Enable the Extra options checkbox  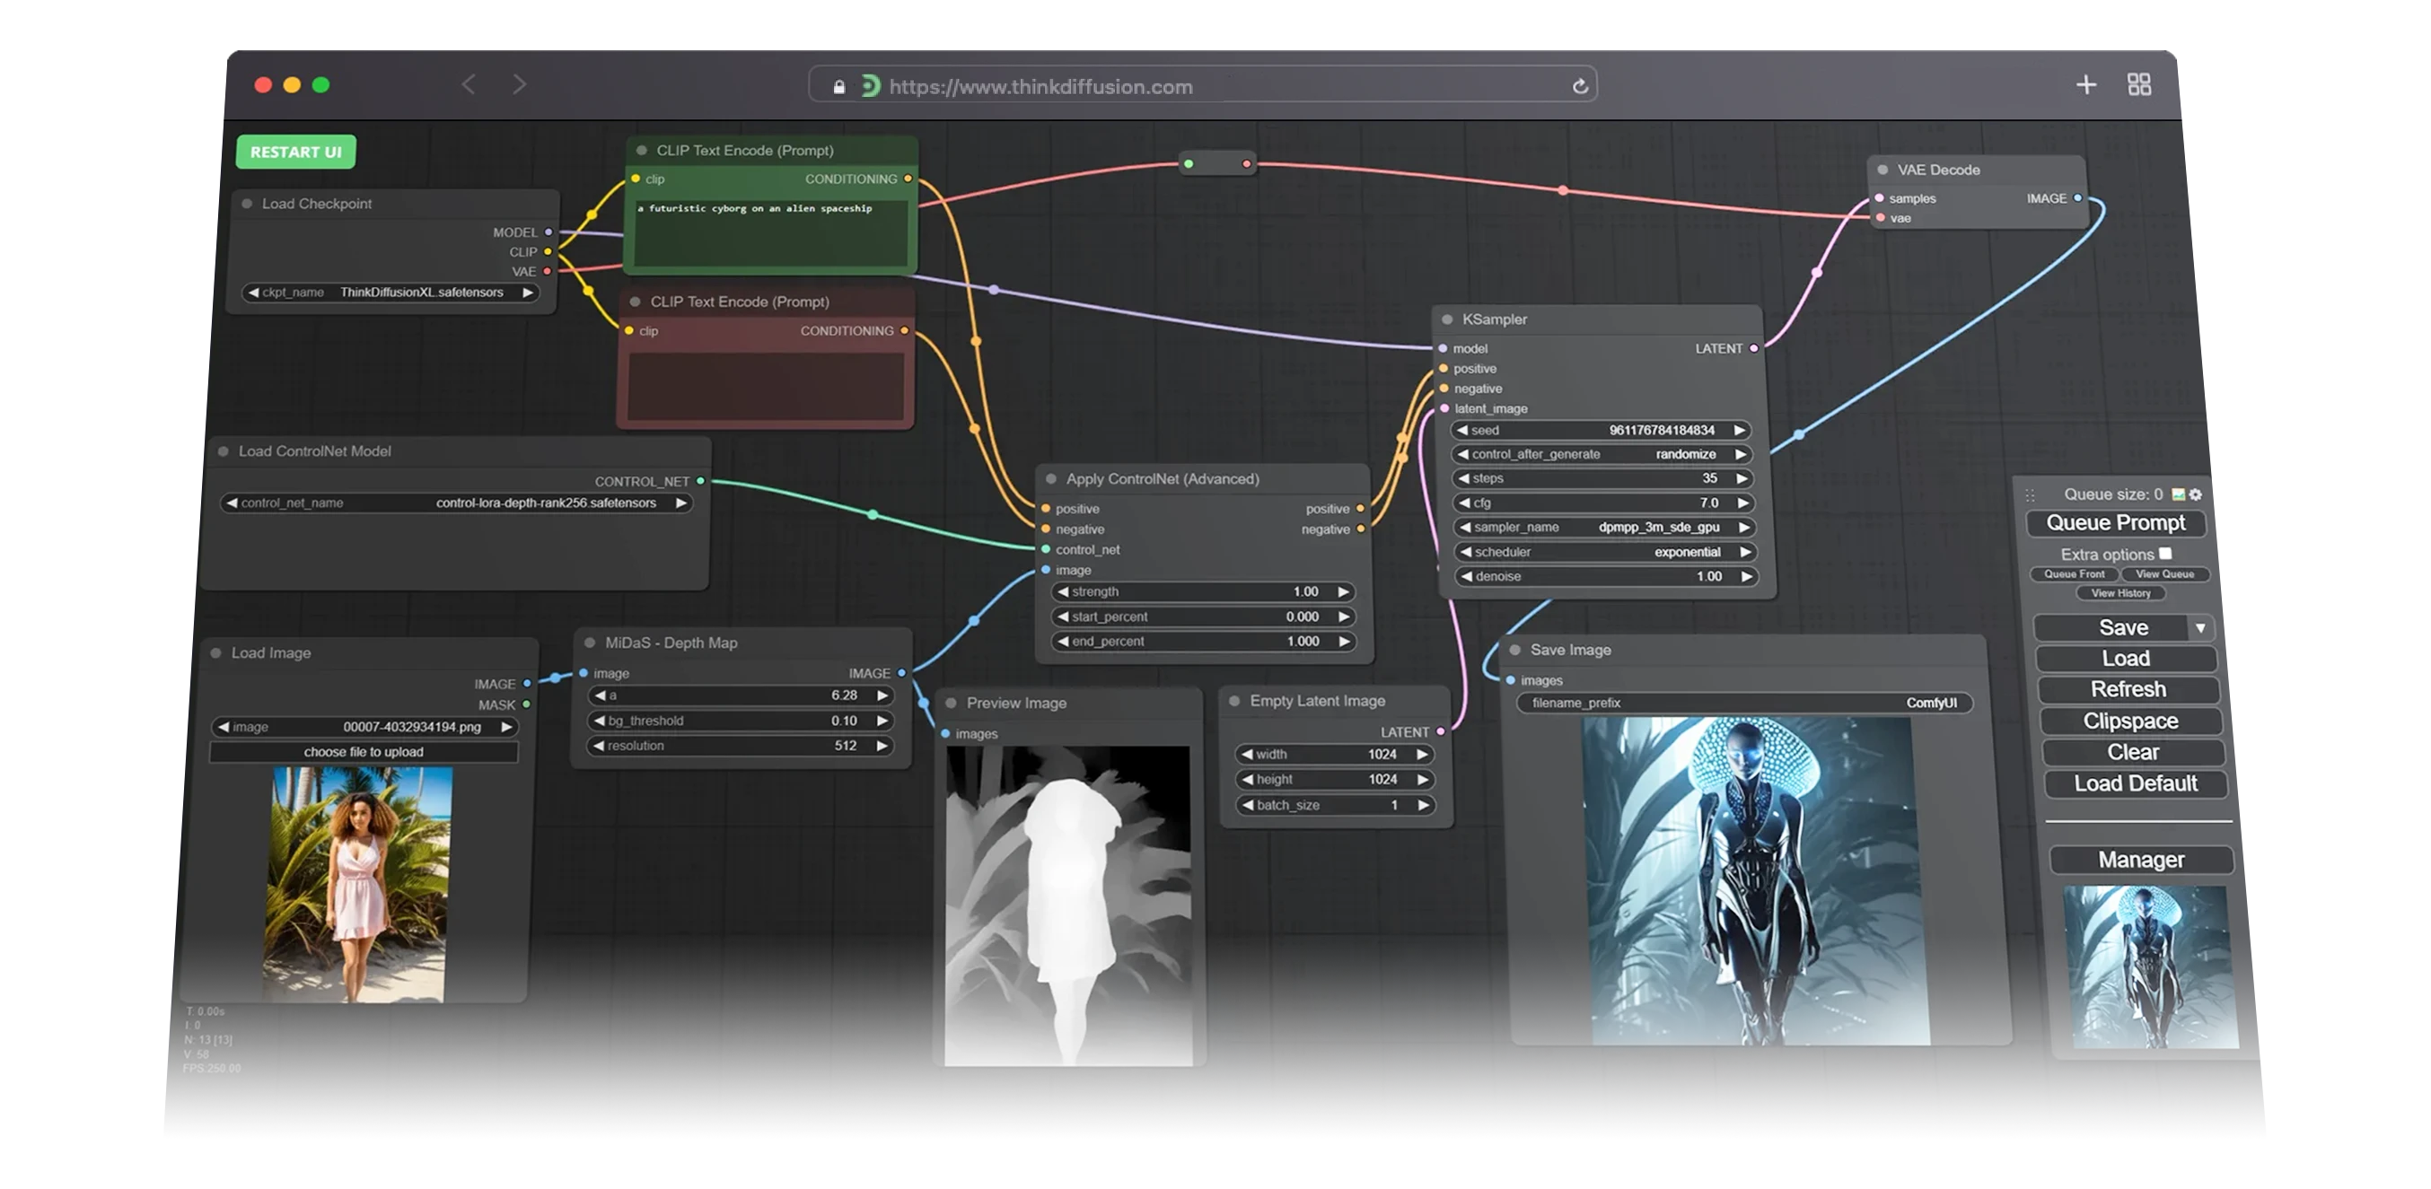coord(2166,554)
